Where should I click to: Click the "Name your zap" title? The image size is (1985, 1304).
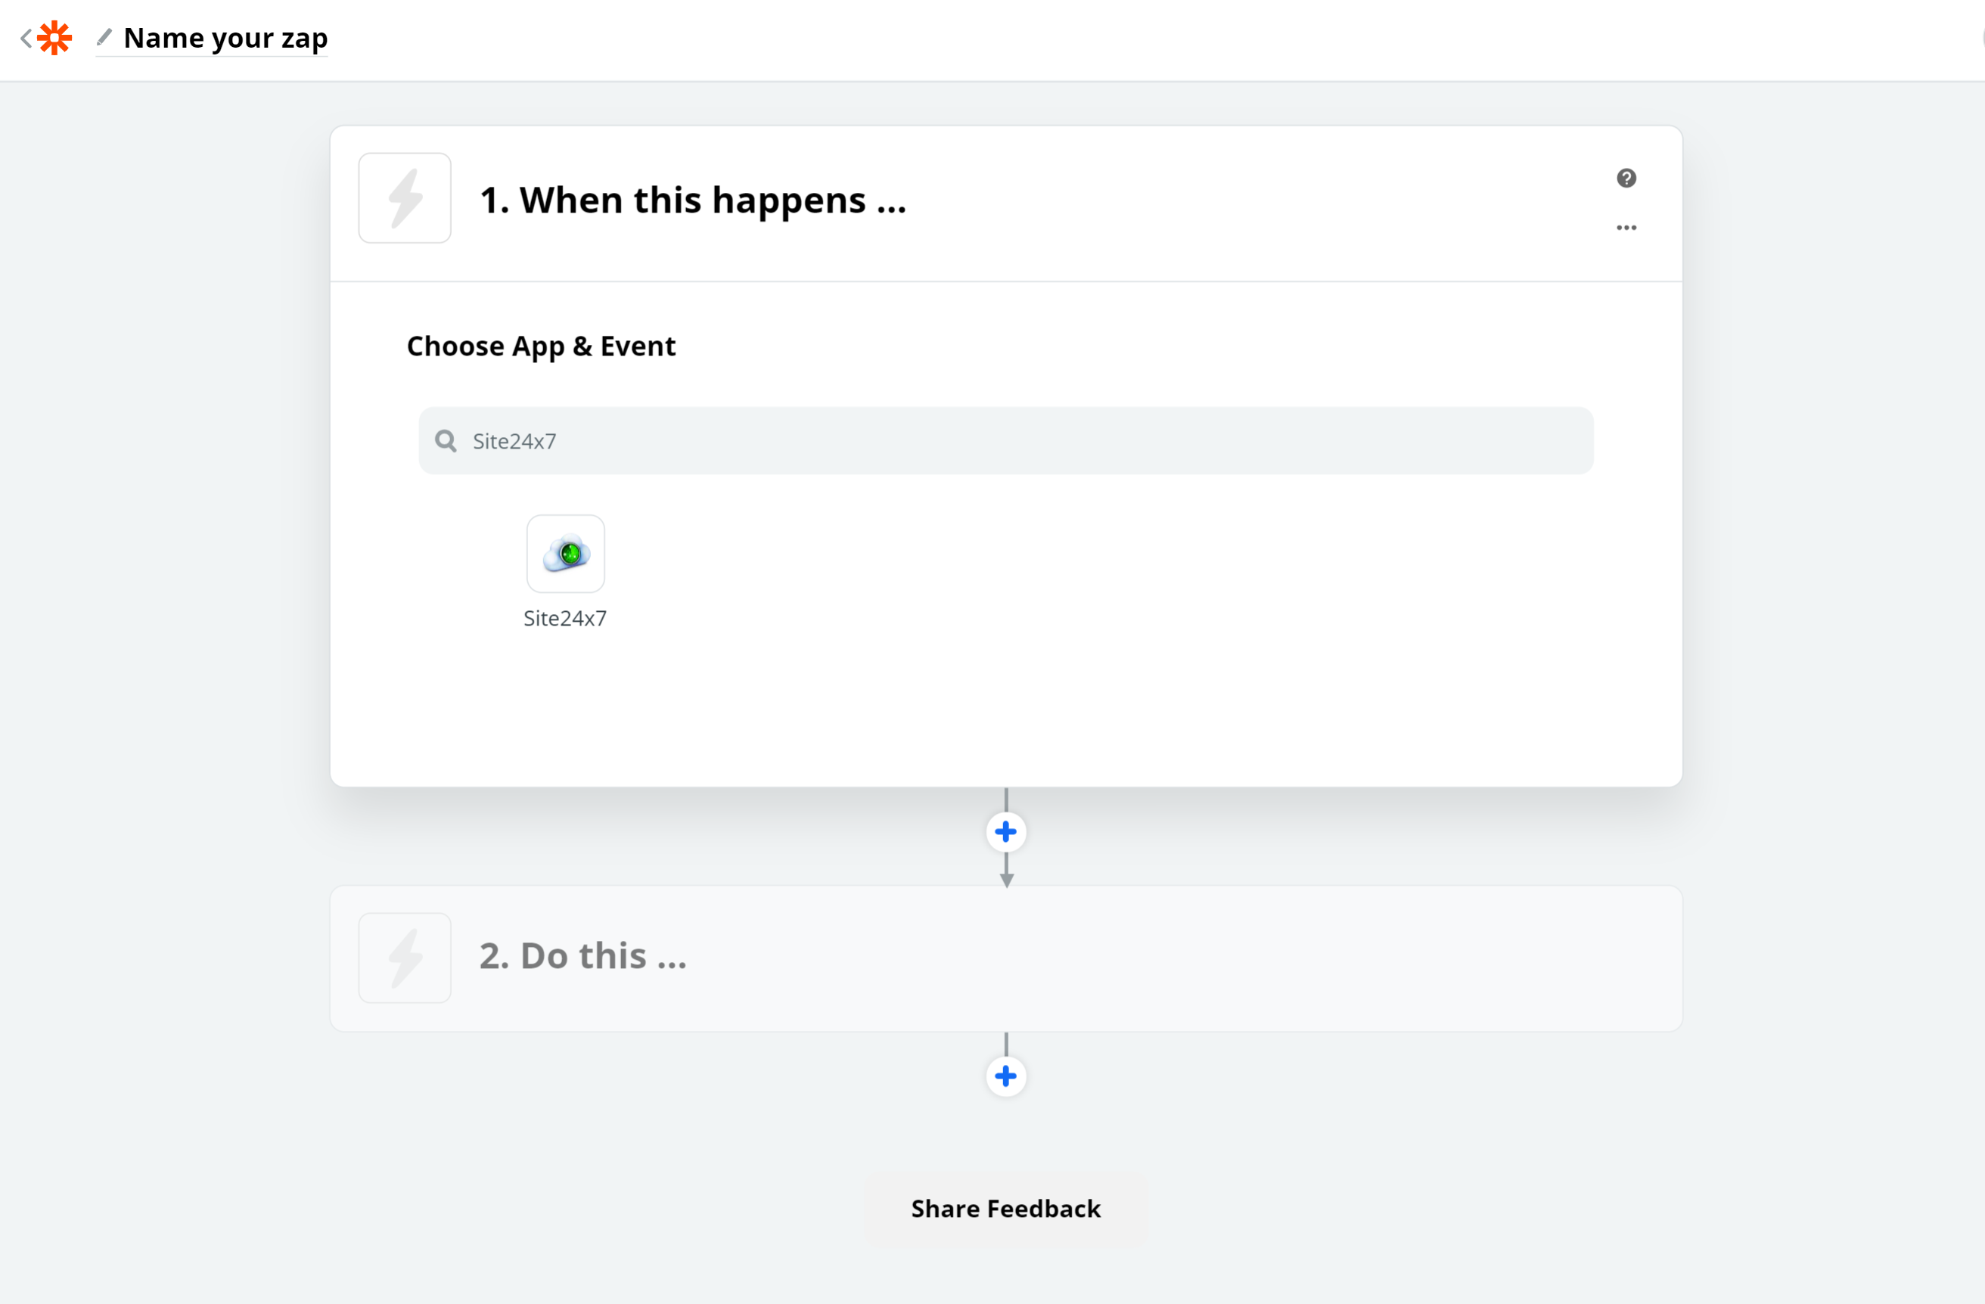pyautogui.click(x=225, y=39)
